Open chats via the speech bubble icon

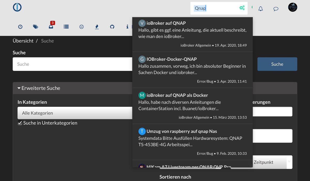pos(276,9)
